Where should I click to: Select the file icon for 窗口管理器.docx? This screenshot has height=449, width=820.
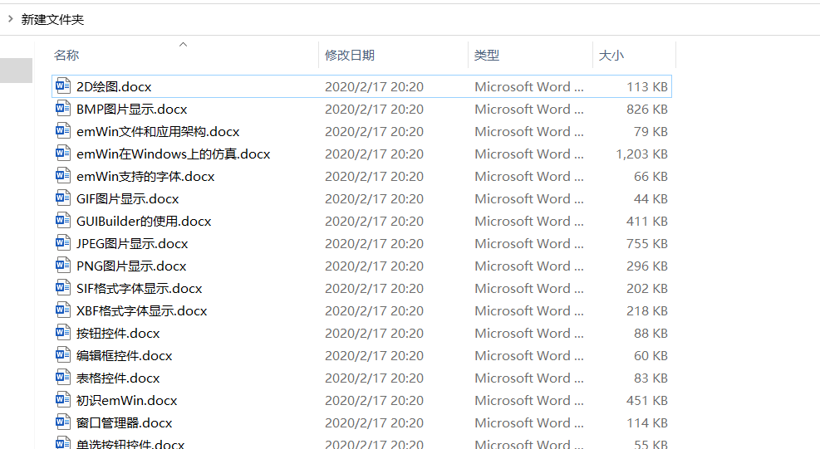63,422
